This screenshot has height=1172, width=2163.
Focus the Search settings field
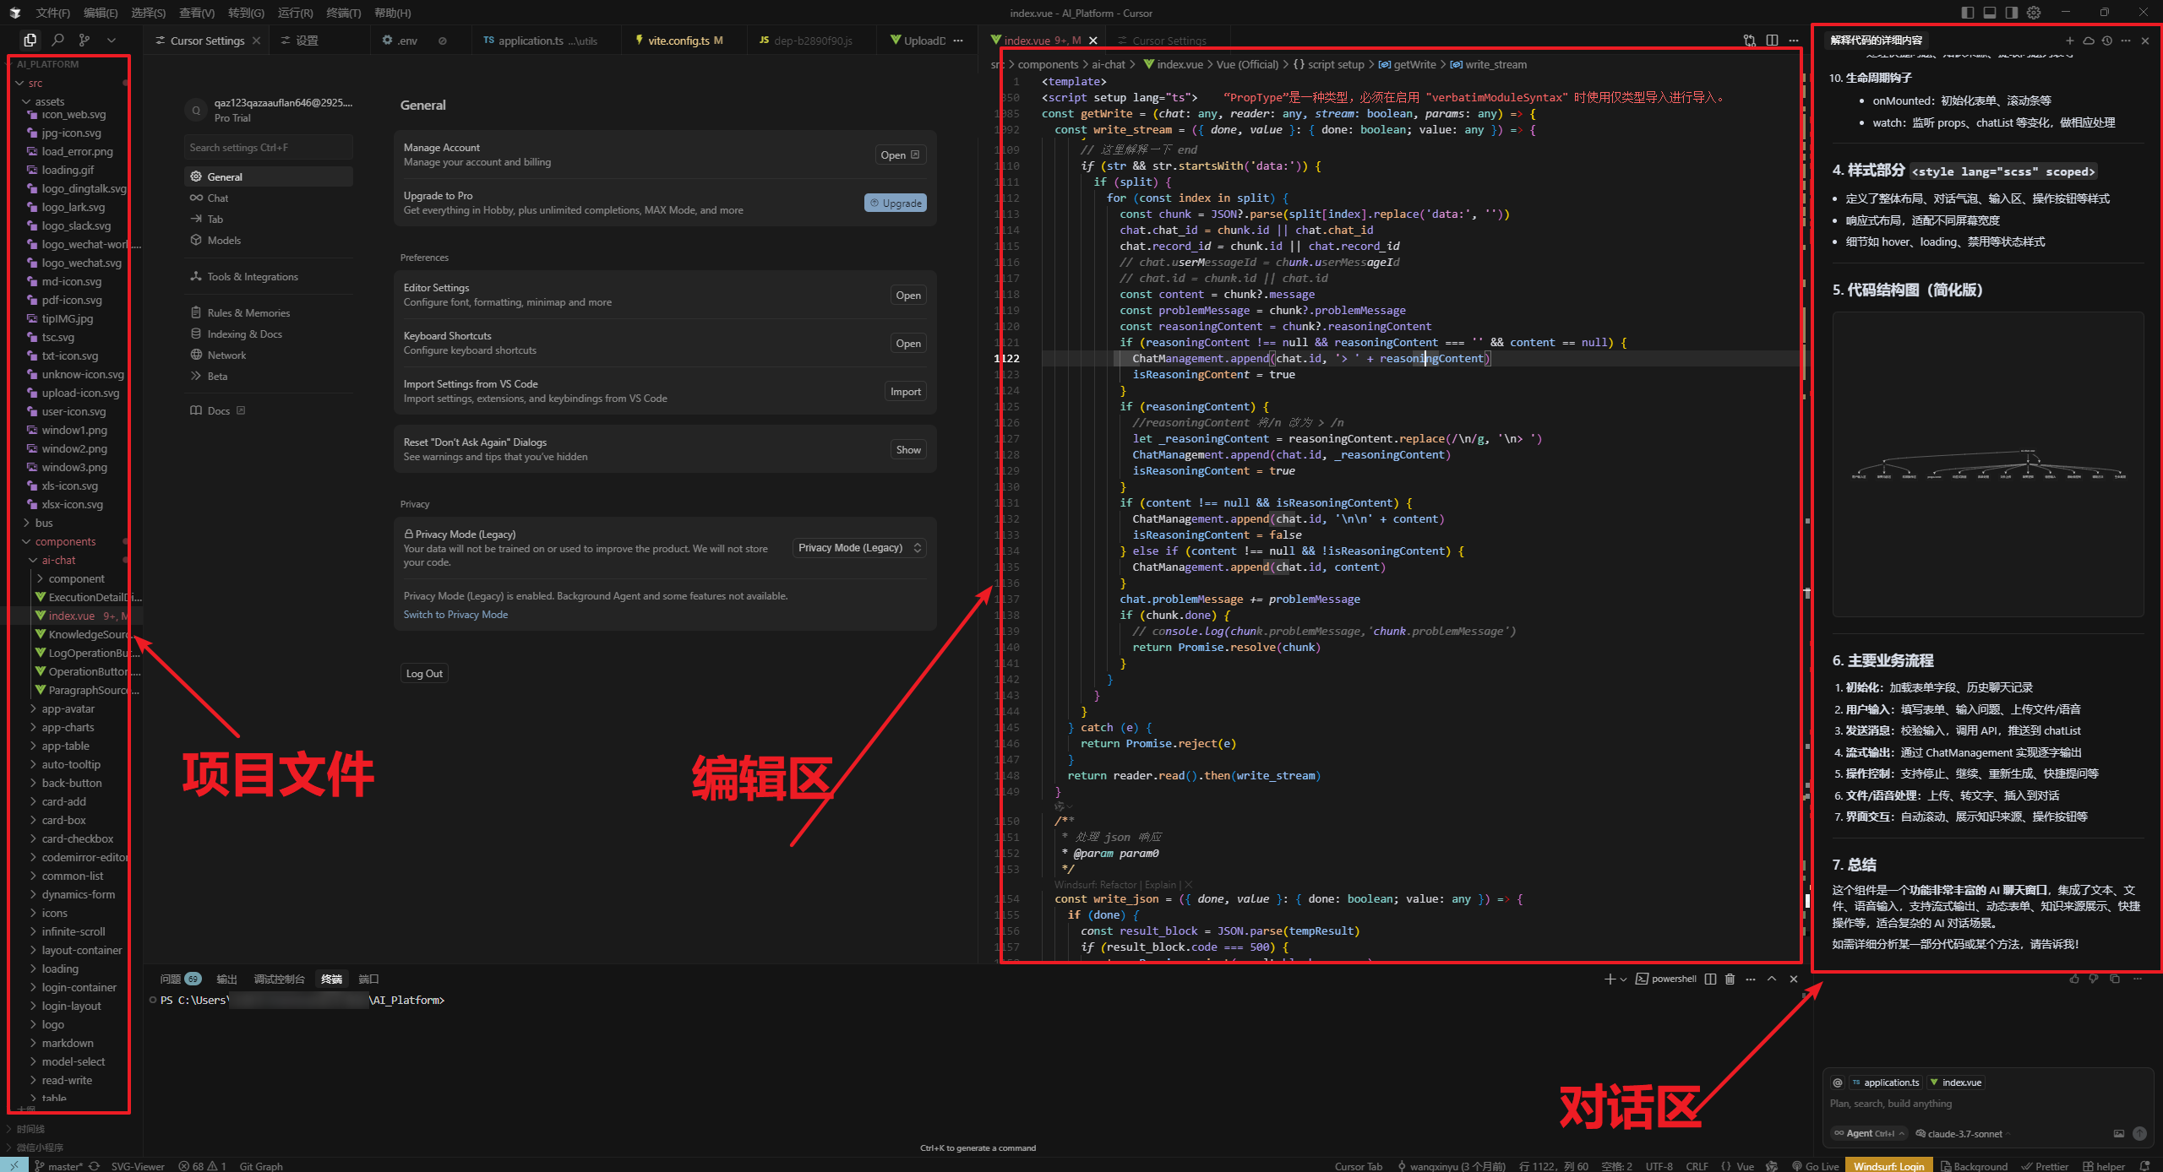(x=268, y=147)
